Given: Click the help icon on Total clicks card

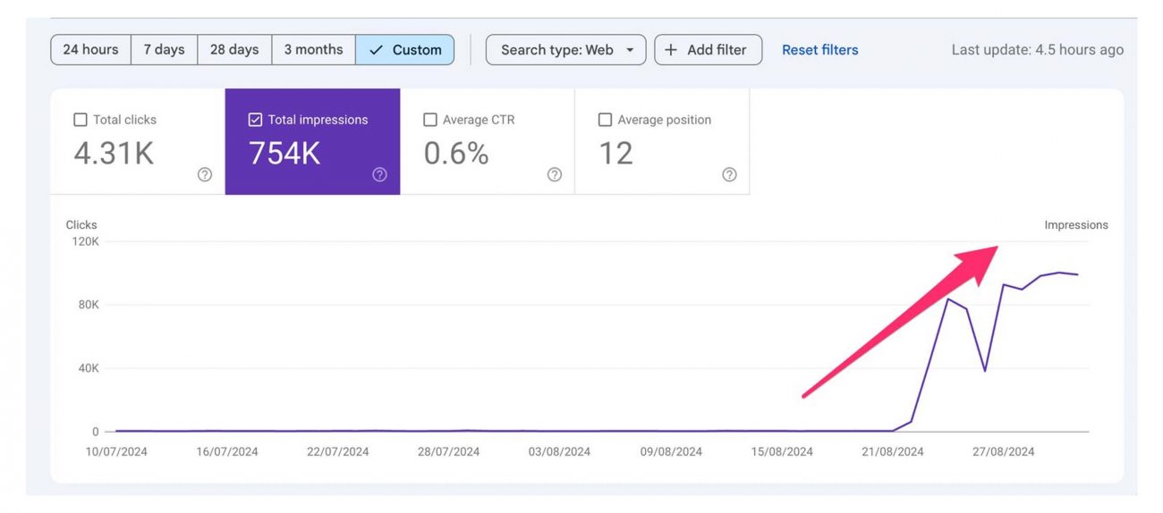Looking at the screenshot, I should click(205, 175).
